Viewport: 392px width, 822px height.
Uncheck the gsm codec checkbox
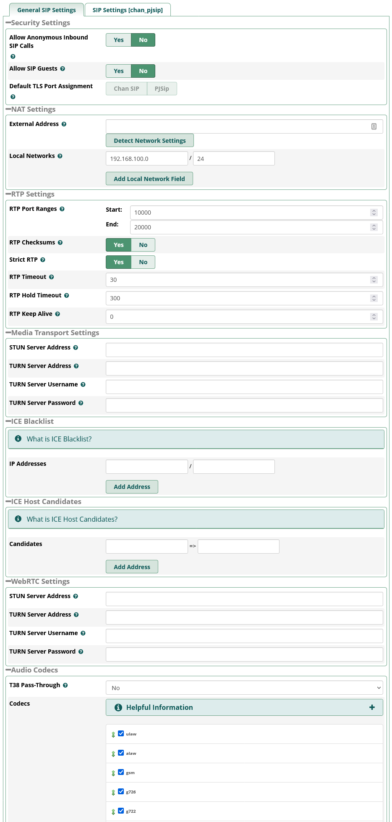[x=121, y=772]
